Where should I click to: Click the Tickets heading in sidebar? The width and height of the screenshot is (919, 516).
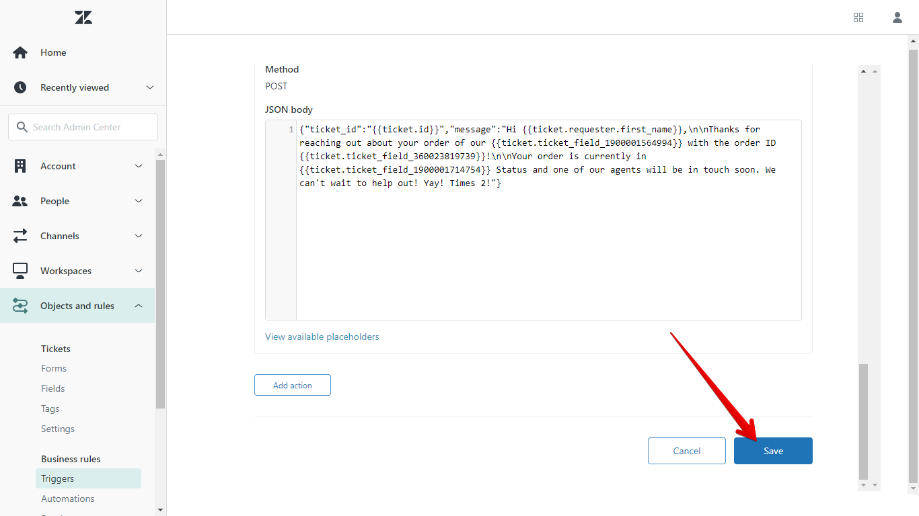point(56,349)
